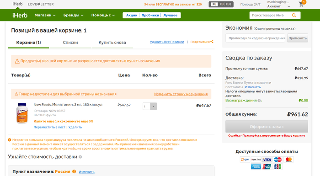
Task: Expand the Бренды menu
Action: tap(73, 15)
